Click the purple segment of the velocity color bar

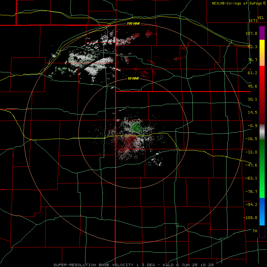point(262,33)
